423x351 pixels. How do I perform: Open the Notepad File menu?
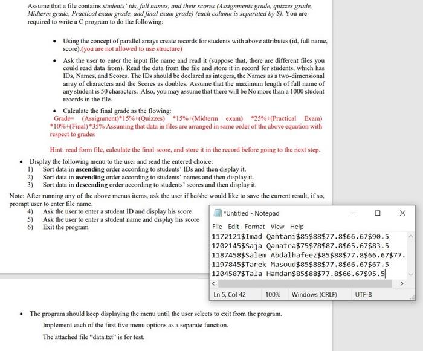[x=217, y=227]
